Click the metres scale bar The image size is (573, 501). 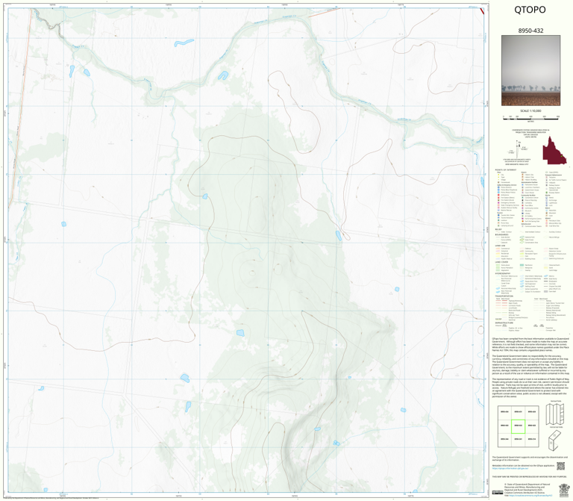pos(530,117)
